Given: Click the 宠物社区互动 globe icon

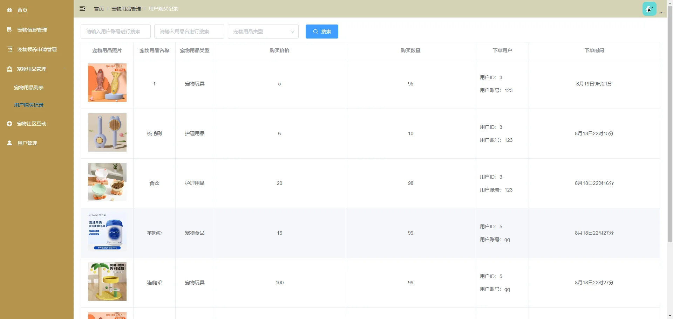Looking at the screenshot, I should click(x=9, y=123).
